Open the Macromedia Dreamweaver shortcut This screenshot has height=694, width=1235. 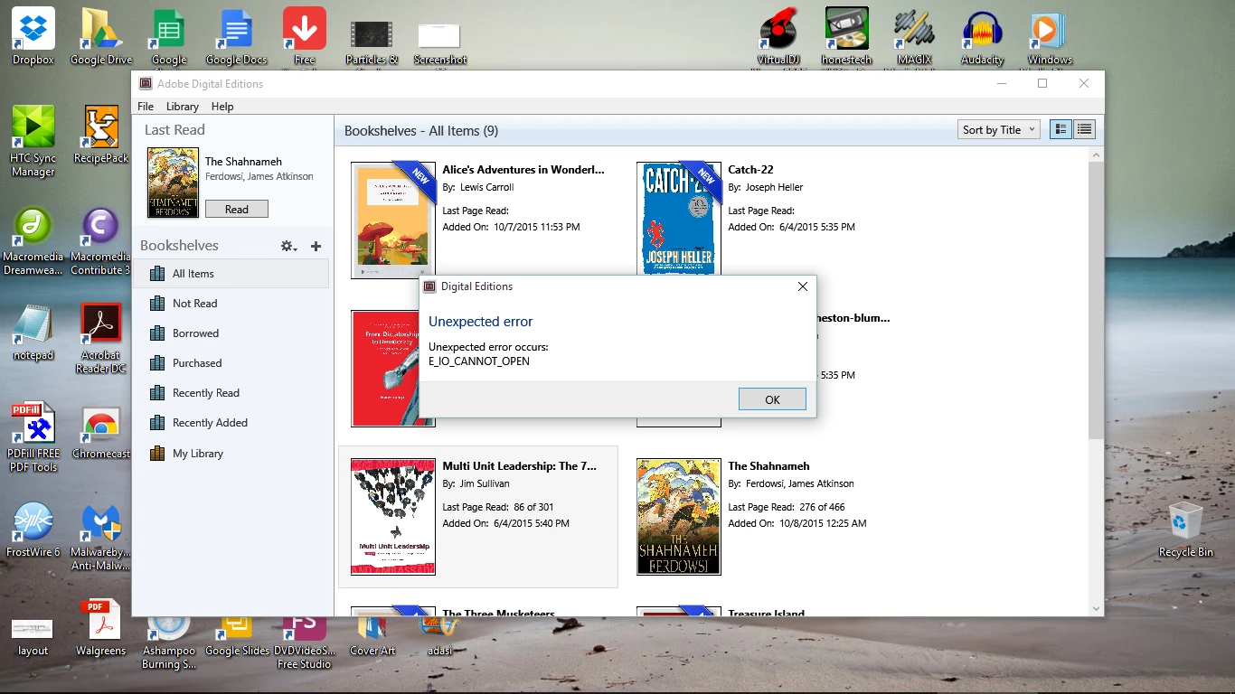pos(33,240)
